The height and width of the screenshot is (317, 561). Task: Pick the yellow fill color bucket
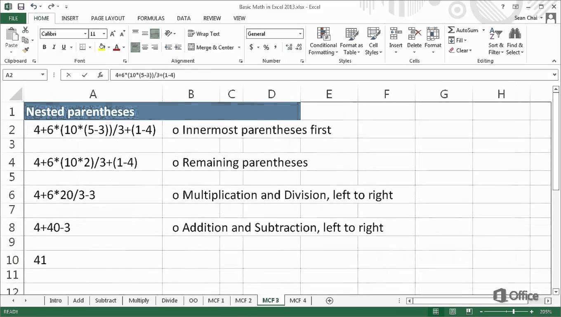click(101, 47)
